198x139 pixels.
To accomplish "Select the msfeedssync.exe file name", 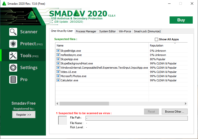I will (x=71, y=55).
